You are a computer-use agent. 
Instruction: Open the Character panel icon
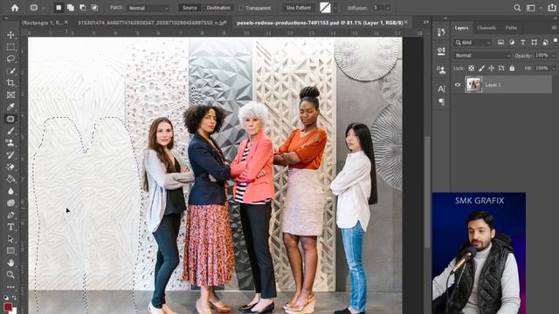(441, 89)
